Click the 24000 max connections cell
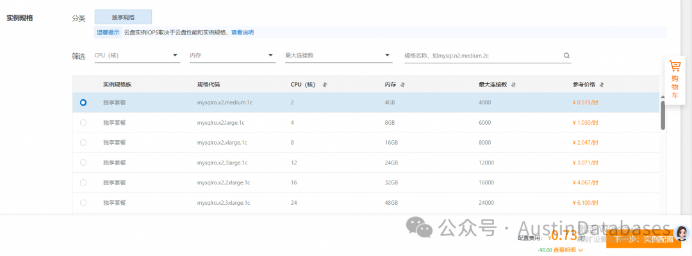Image resolution: width=692 pixels, height=256 pixels. pos(486,203)
